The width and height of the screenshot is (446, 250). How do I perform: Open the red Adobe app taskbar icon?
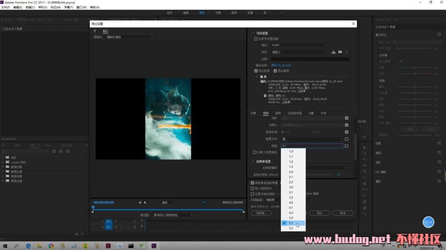[108, 246]
